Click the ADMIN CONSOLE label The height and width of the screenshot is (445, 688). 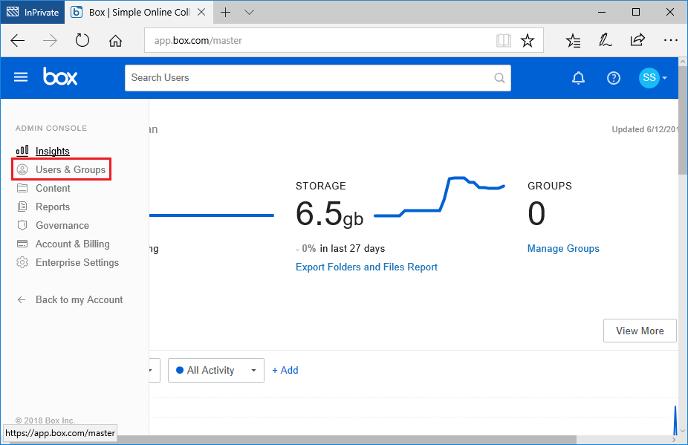[51, 128]
